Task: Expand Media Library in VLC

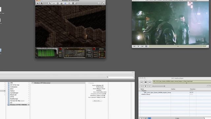Action: [141, 94]
